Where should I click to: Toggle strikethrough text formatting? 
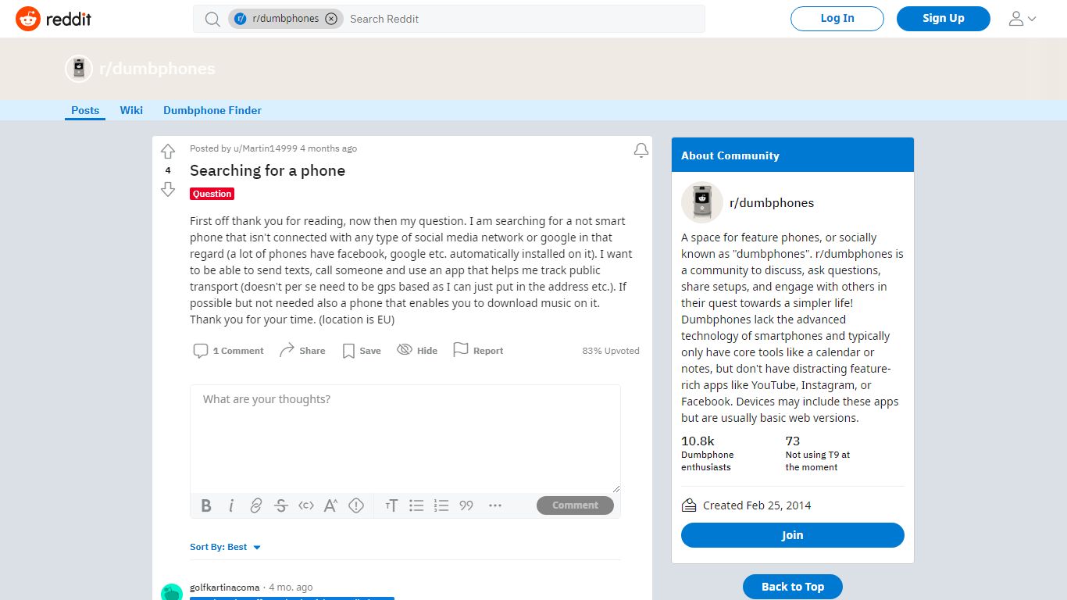[x=281, y=505]
